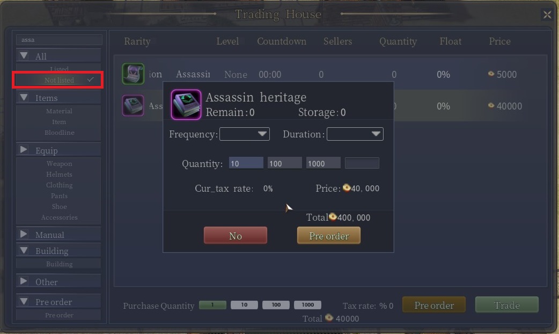Open the Duration dropdown
559x334 pixels.
click(x=355, y=134)
